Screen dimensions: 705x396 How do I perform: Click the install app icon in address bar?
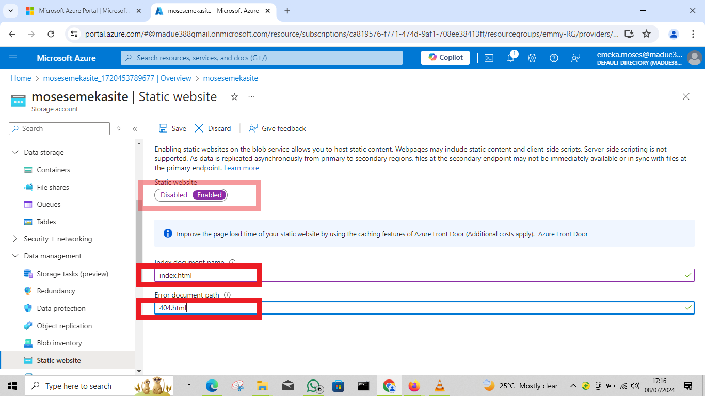(x=629, y=34)
